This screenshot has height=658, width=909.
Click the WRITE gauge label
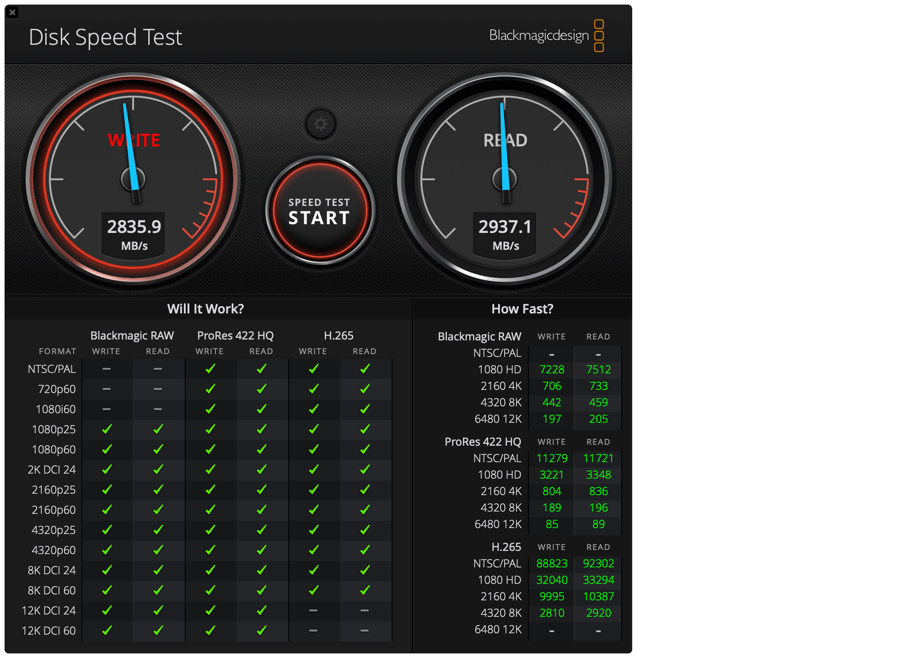click(x=134, y=140)
